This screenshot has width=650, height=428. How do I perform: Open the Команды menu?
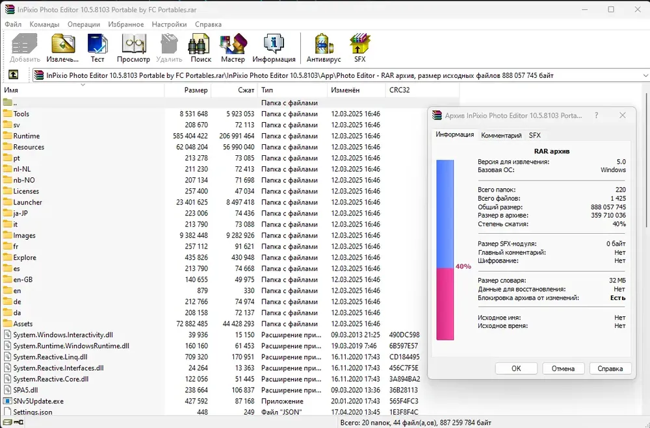tap(44, 25)
